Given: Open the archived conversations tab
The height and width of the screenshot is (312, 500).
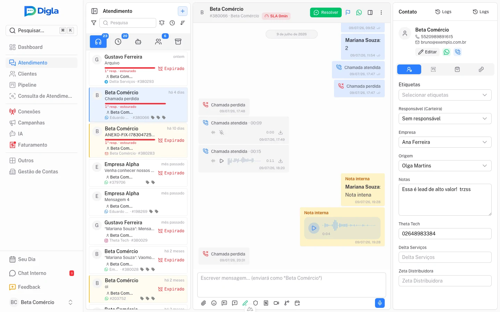Looking at the screenshot, I should tap(178, 42).
